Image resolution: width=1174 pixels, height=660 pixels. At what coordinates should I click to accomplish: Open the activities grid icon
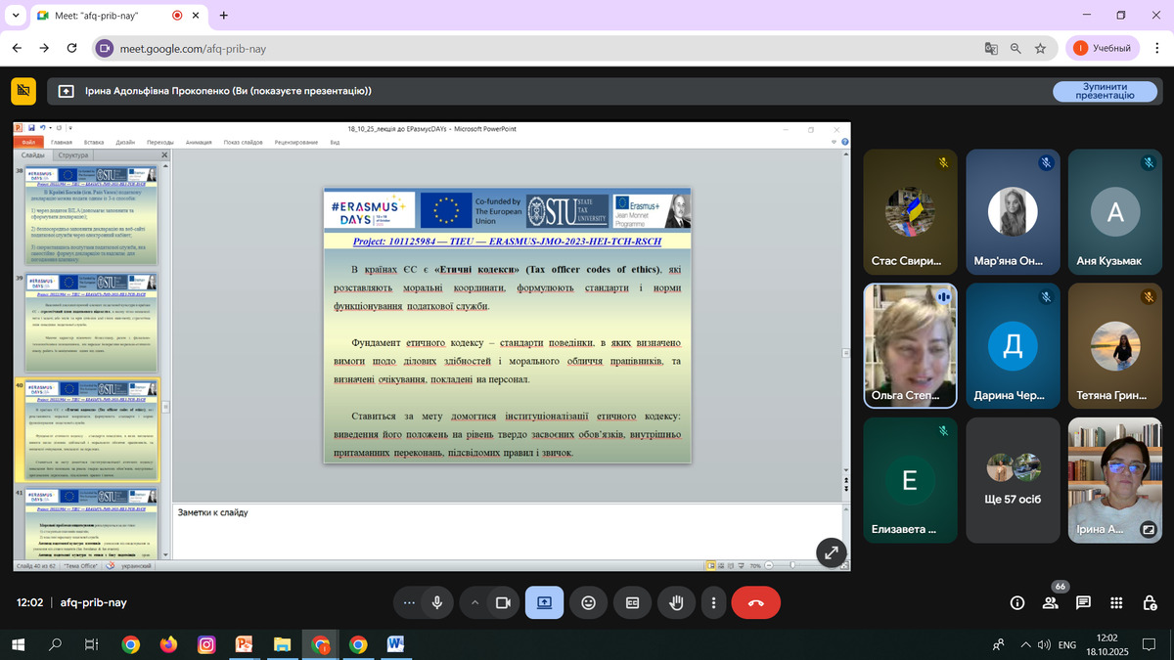1115,602
